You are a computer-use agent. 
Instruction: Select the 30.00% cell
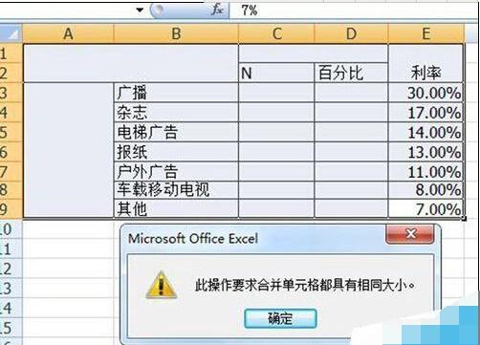pos(425,93)
